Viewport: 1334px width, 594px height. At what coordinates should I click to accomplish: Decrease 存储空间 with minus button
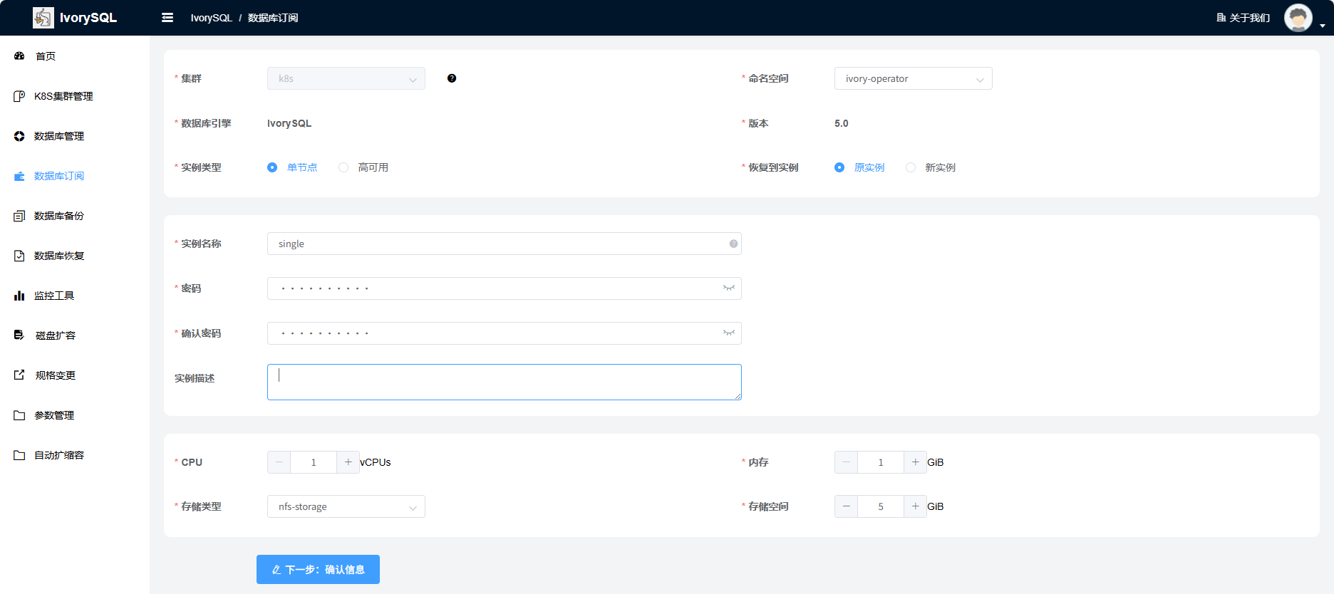pos(846,506)
